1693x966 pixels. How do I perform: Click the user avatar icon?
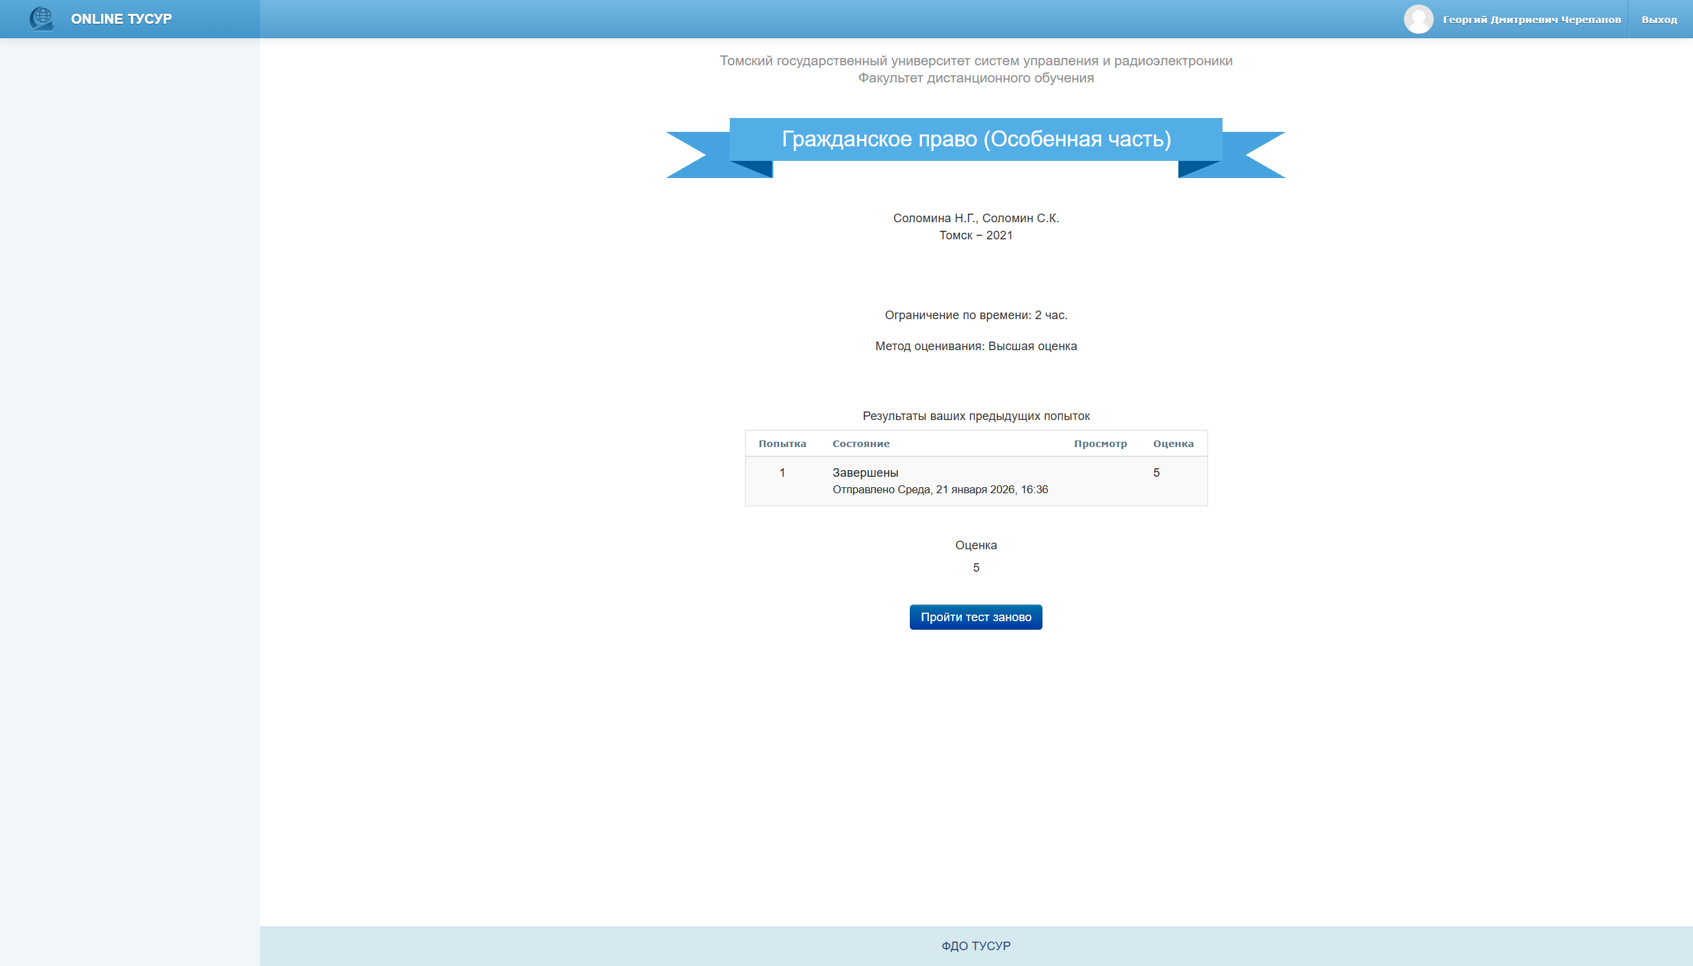pyautogui.click(x=1419, y=19)
